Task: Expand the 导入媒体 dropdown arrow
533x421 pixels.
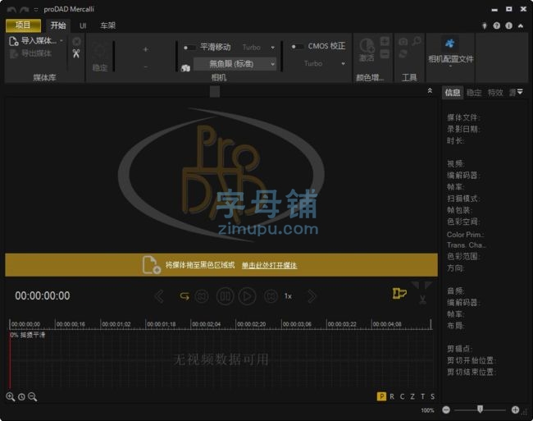Action: pos(61,41)
